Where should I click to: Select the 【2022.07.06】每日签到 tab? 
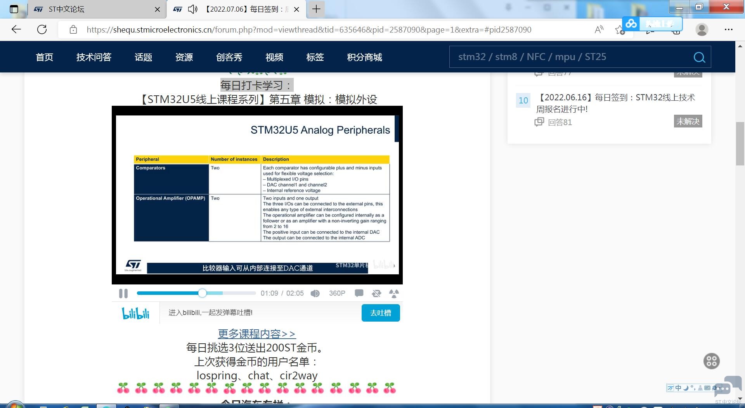tap(237, 9)
